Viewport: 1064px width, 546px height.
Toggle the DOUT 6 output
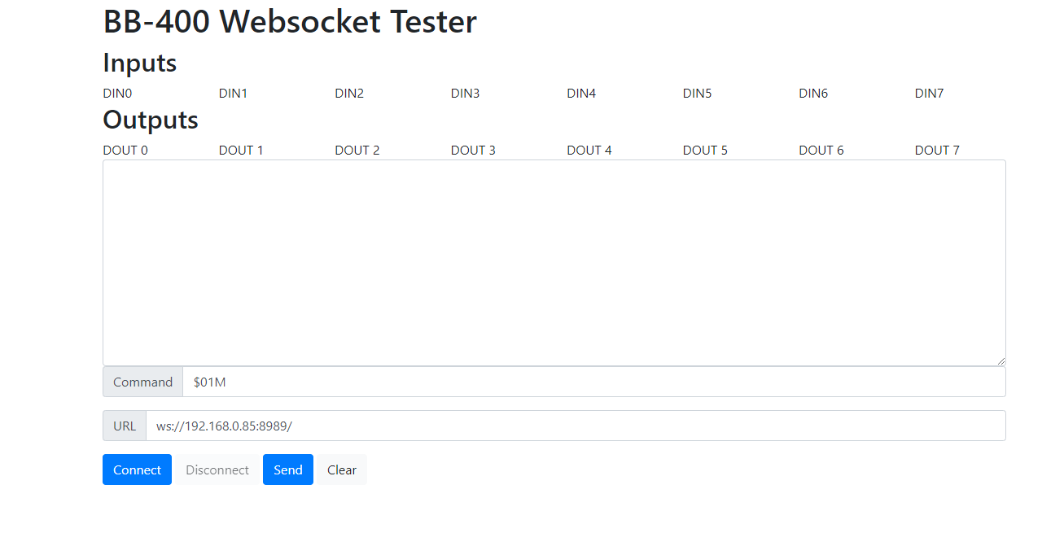821,150
